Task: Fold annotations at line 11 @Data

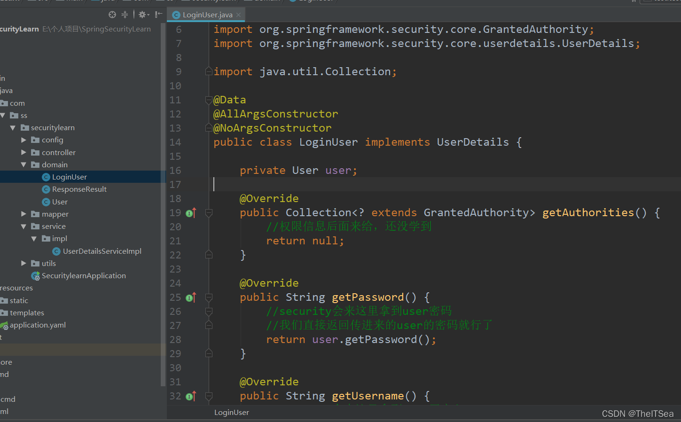Action: tap(209, 100)
